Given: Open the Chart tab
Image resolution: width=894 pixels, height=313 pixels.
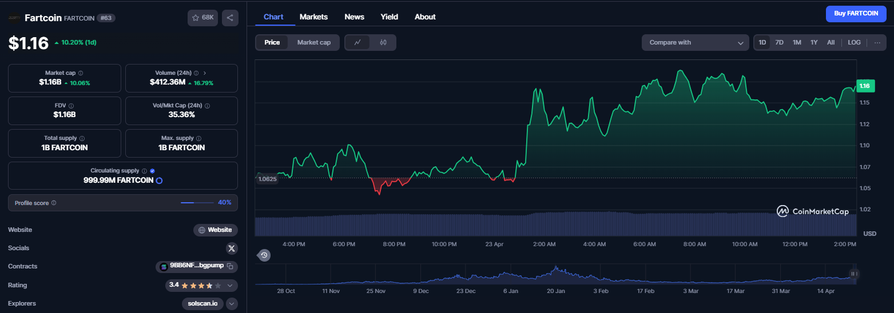Looking at the screenshot, I should pos(273,17).
